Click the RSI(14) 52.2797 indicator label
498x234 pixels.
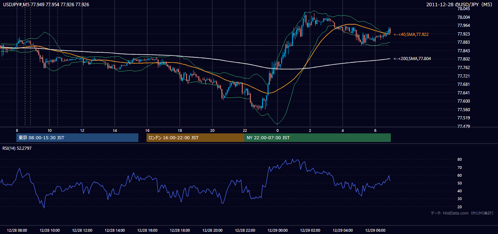click(17, 148)
